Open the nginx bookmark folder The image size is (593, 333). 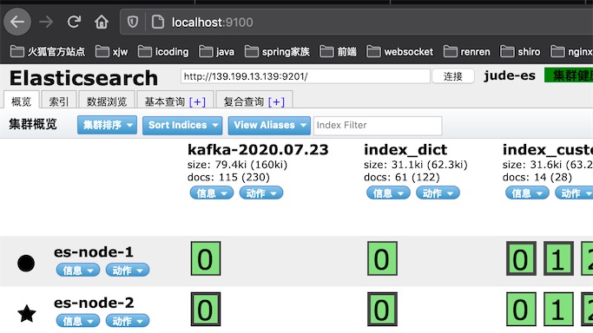[x=571, y=51]
